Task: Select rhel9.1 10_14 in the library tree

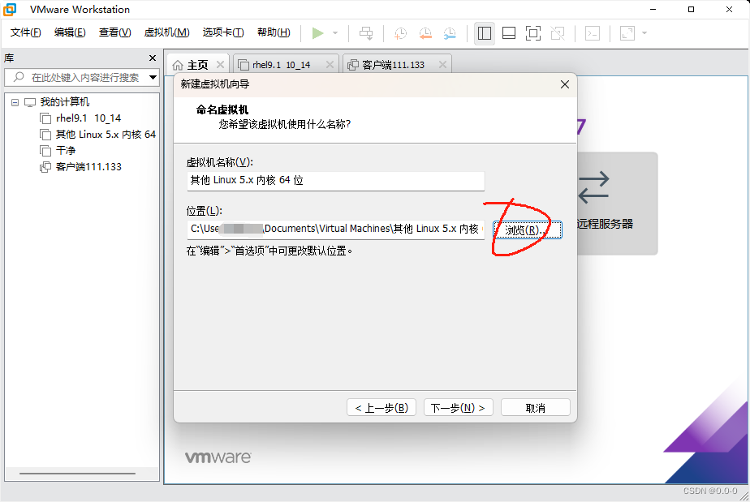Action: pyautogui.click(x=88, y=118)
